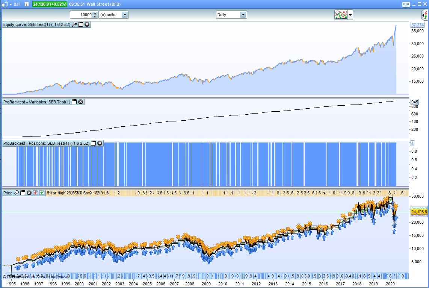
Task: Click the year 1995 on the time axis
Action: point(11,284)
